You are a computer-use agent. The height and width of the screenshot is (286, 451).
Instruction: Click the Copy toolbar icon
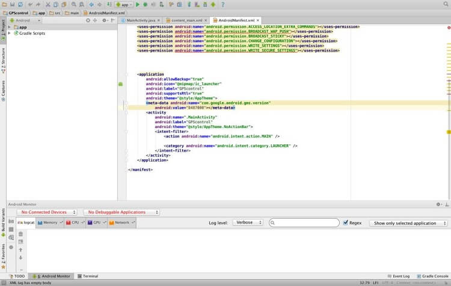[56, 4]
